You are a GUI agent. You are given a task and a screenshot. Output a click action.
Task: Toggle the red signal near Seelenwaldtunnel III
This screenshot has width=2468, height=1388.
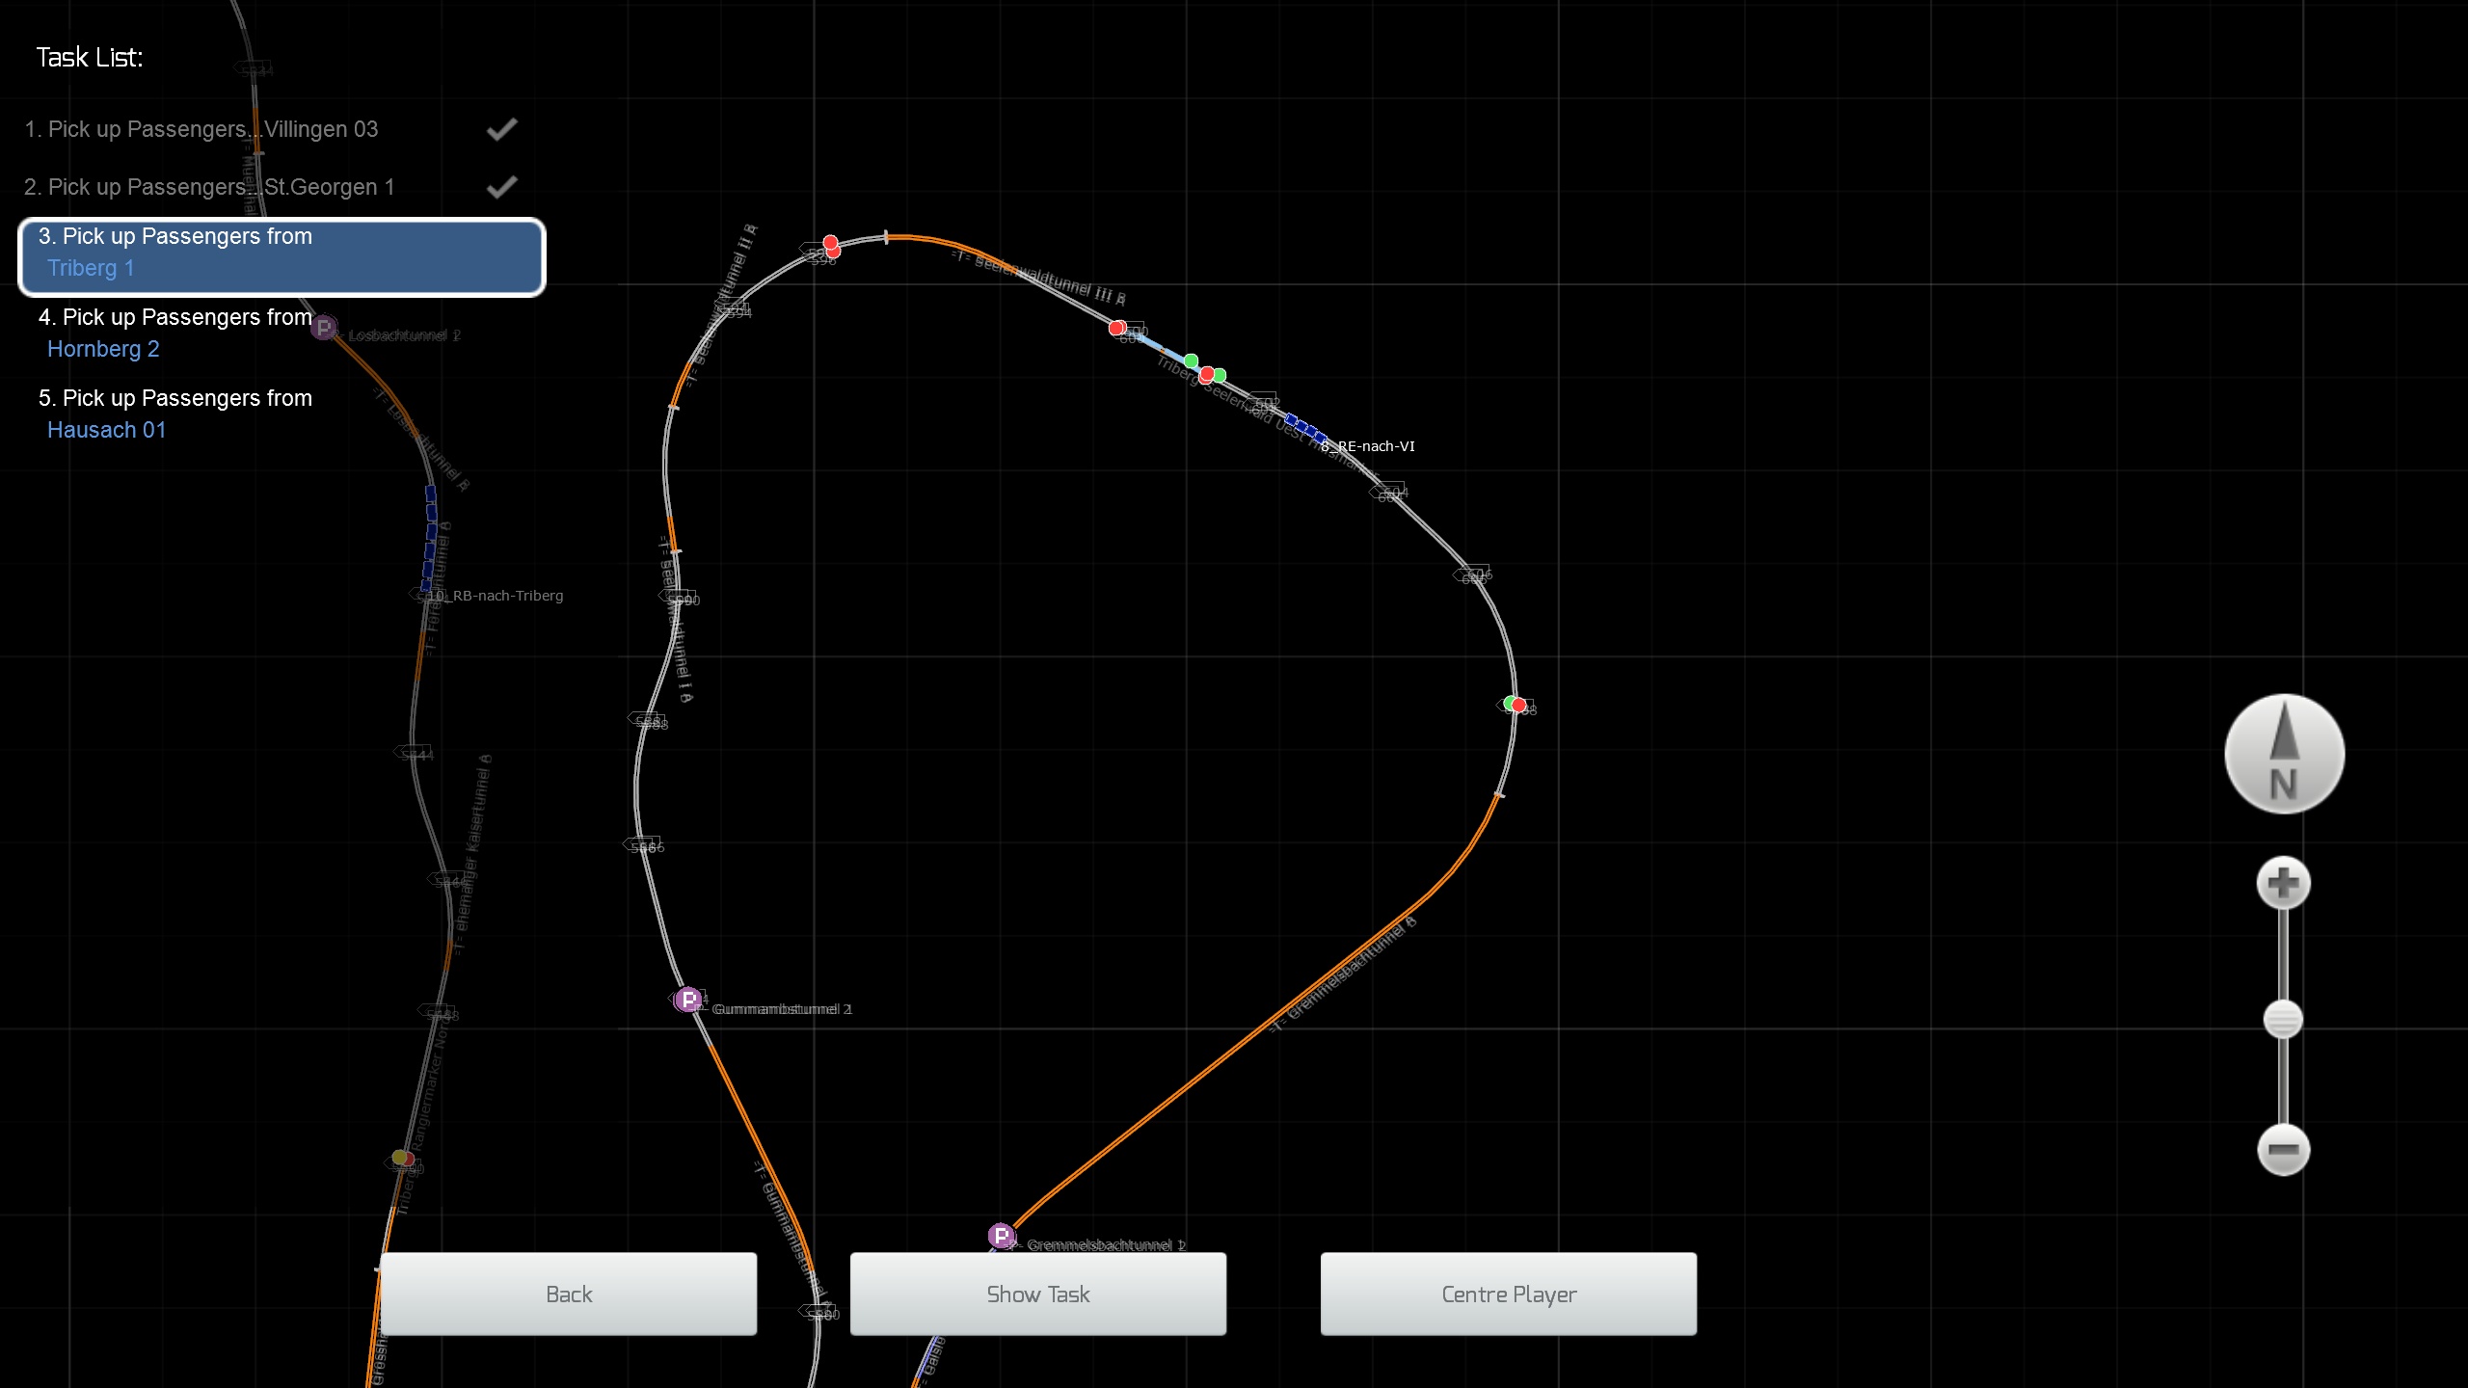point(1116,329)
